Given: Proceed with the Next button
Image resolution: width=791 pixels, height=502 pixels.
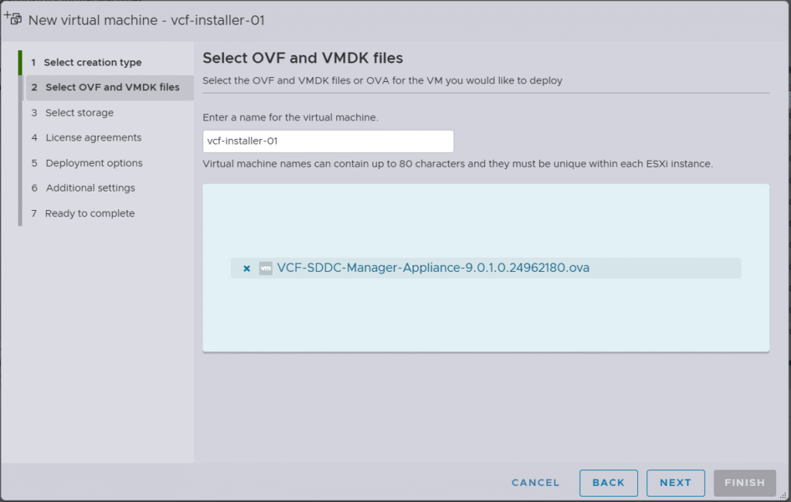Looking at the screenshot, I should coord(675,483).
